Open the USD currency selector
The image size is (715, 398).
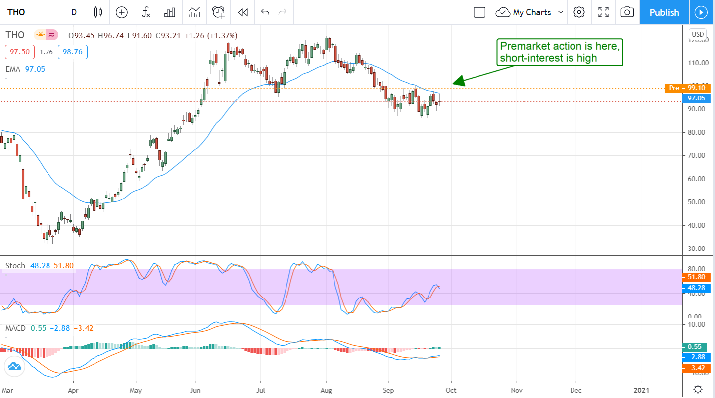(x=697, y=35)
